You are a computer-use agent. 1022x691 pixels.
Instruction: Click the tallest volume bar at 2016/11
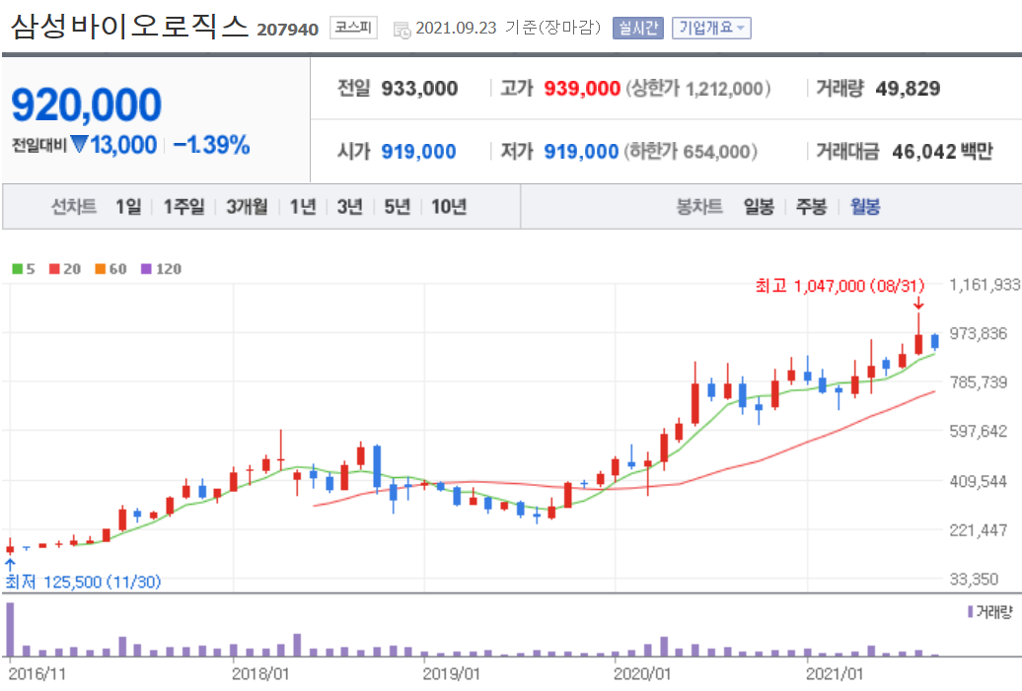[10, 629]
